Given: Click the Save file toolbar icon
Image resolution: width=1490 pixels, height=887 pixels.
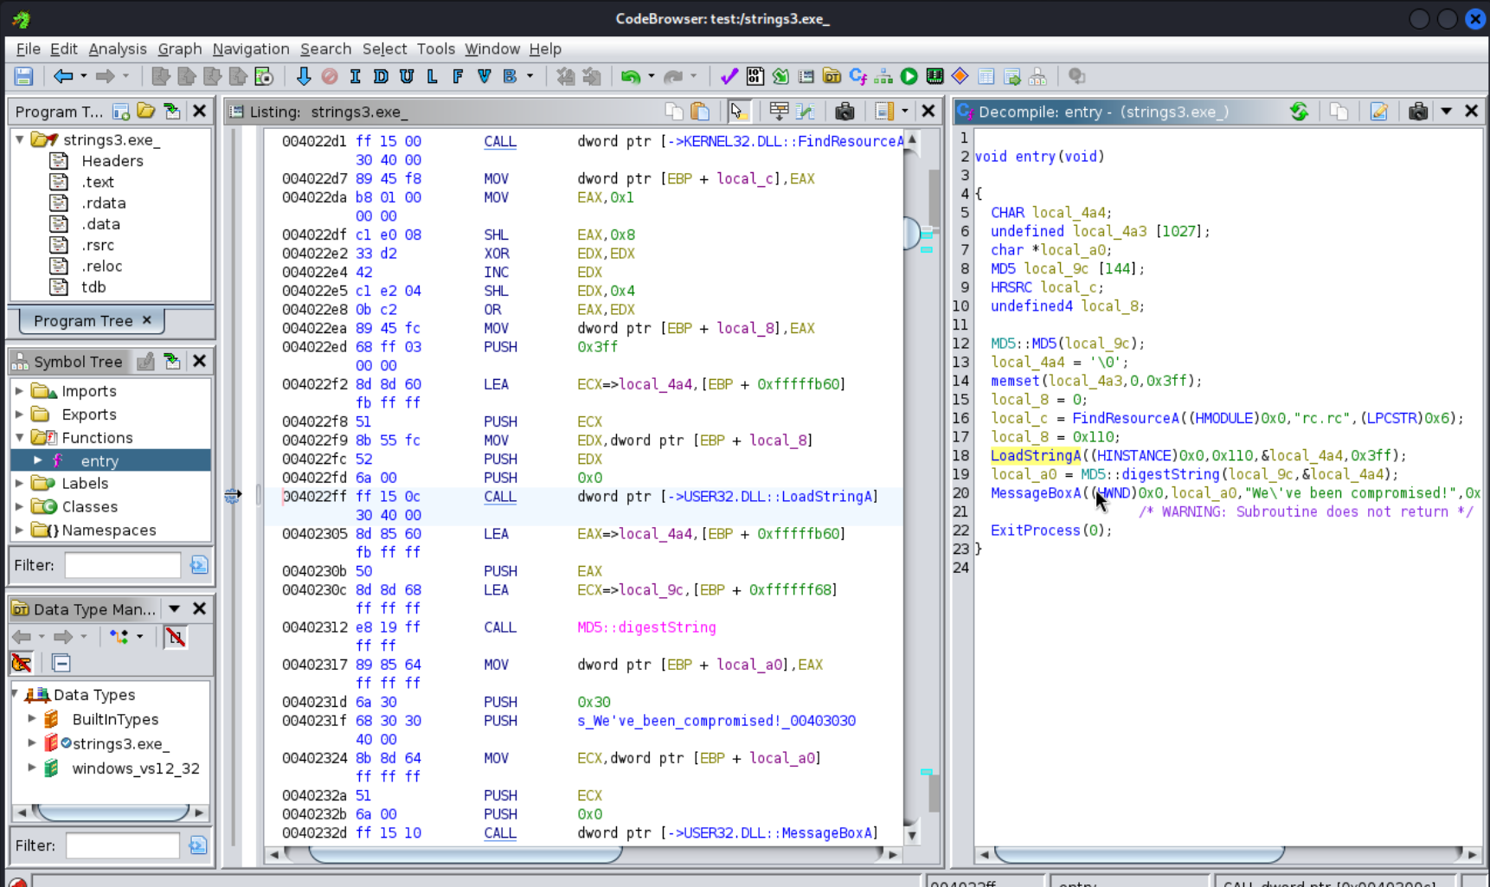Looking at the screenshot, I should point(23,76).
